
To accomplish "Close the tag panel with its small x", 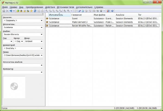I will pyautogui.click(x=43, y=14).
